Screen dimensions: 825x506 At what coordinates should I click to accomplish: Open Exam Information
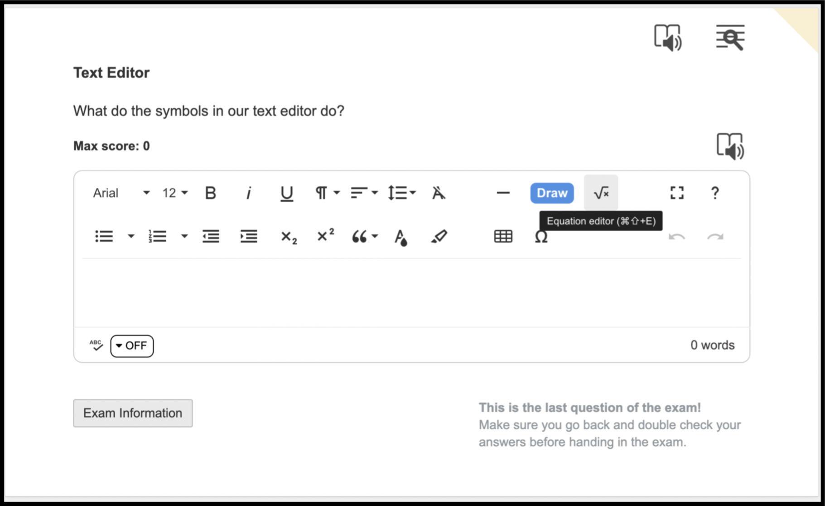tap(133, 413)
